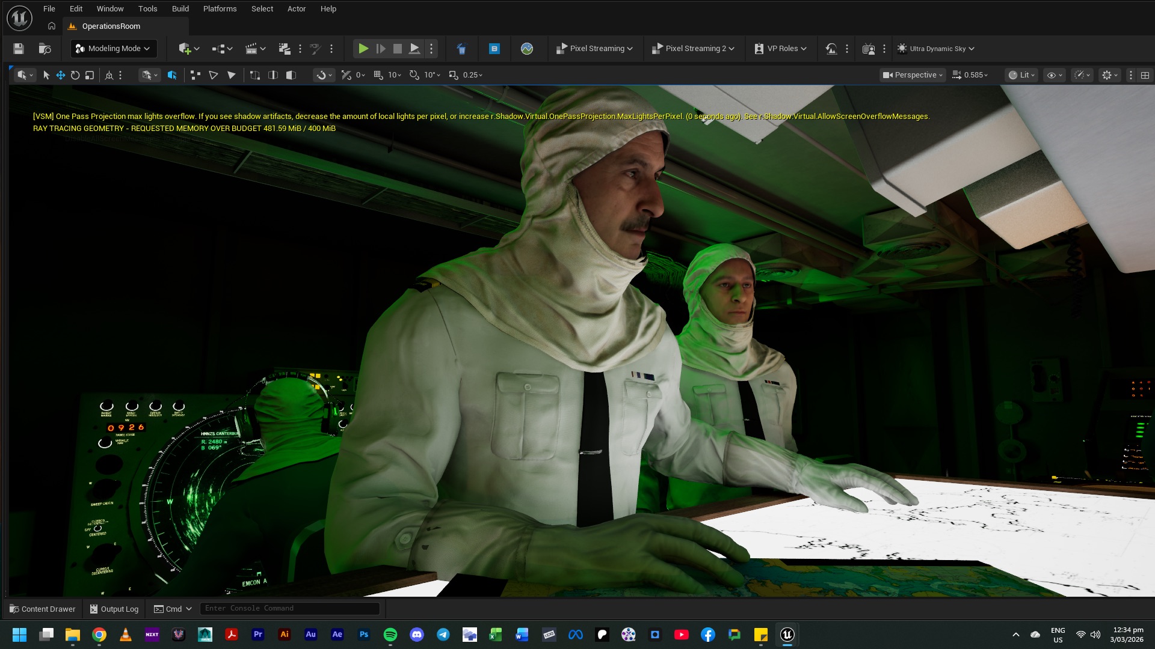Click the eject/launch play icon
The image size is (1155, 649).
(414, 49)
